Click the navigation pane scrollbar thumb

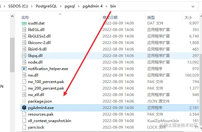(x=12, y=55)
